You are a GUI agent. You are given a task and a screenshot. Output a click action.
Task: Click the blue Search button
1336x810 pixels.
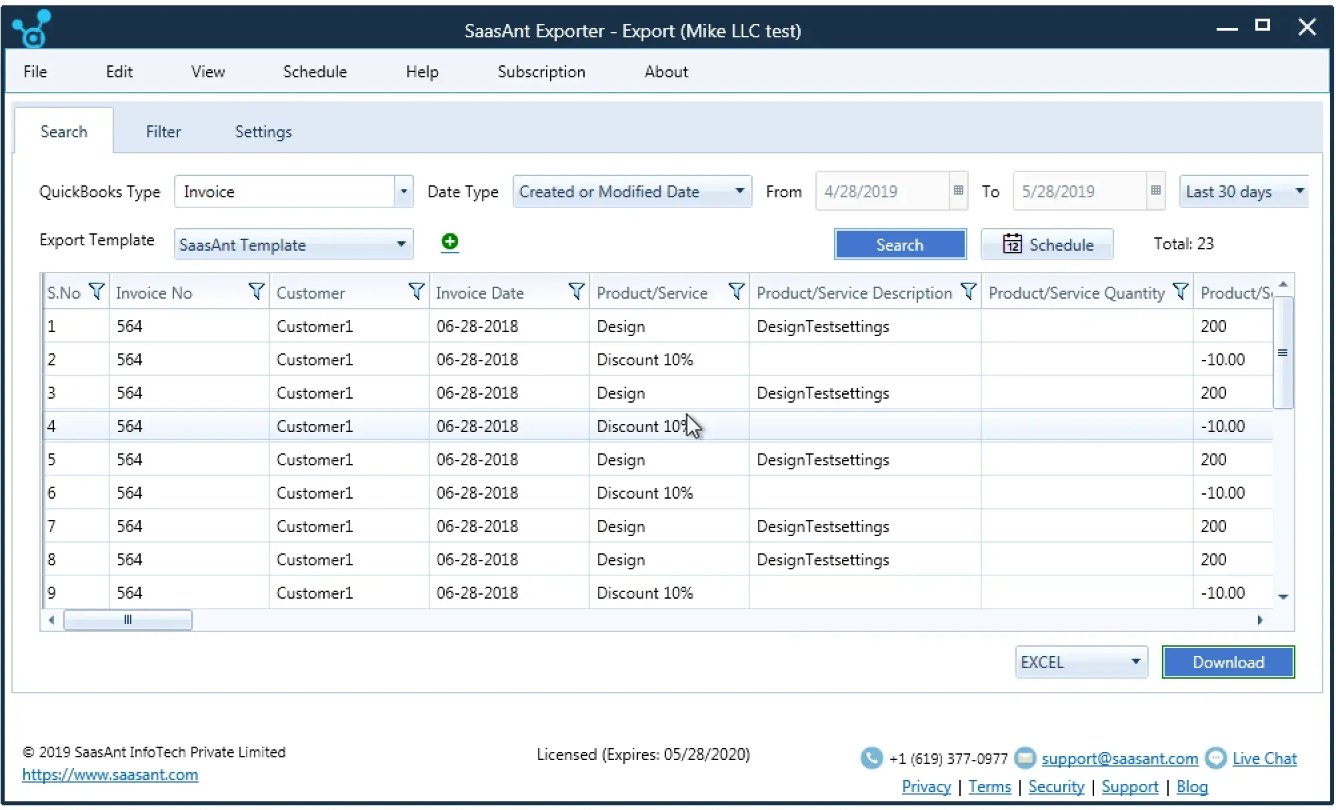coord(900,245)
